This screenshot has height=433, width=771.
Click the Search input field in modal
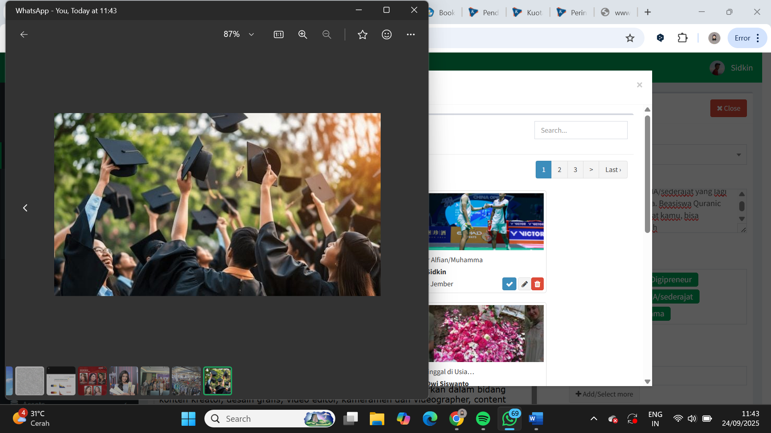(x=581, y=130)
